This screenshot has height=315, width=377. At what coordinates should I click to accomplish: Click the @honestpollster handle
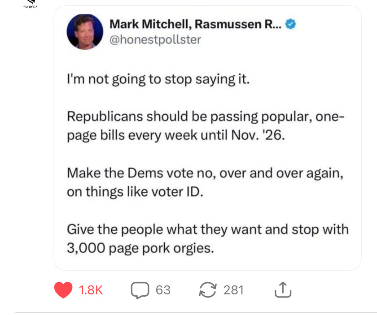point(155,39)
